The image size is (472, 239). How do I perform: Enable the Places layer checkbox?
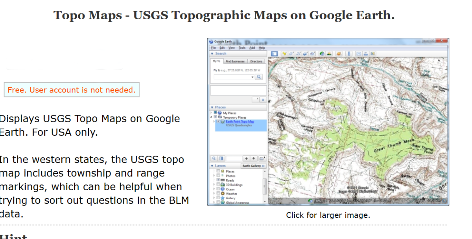pos(218,171)
